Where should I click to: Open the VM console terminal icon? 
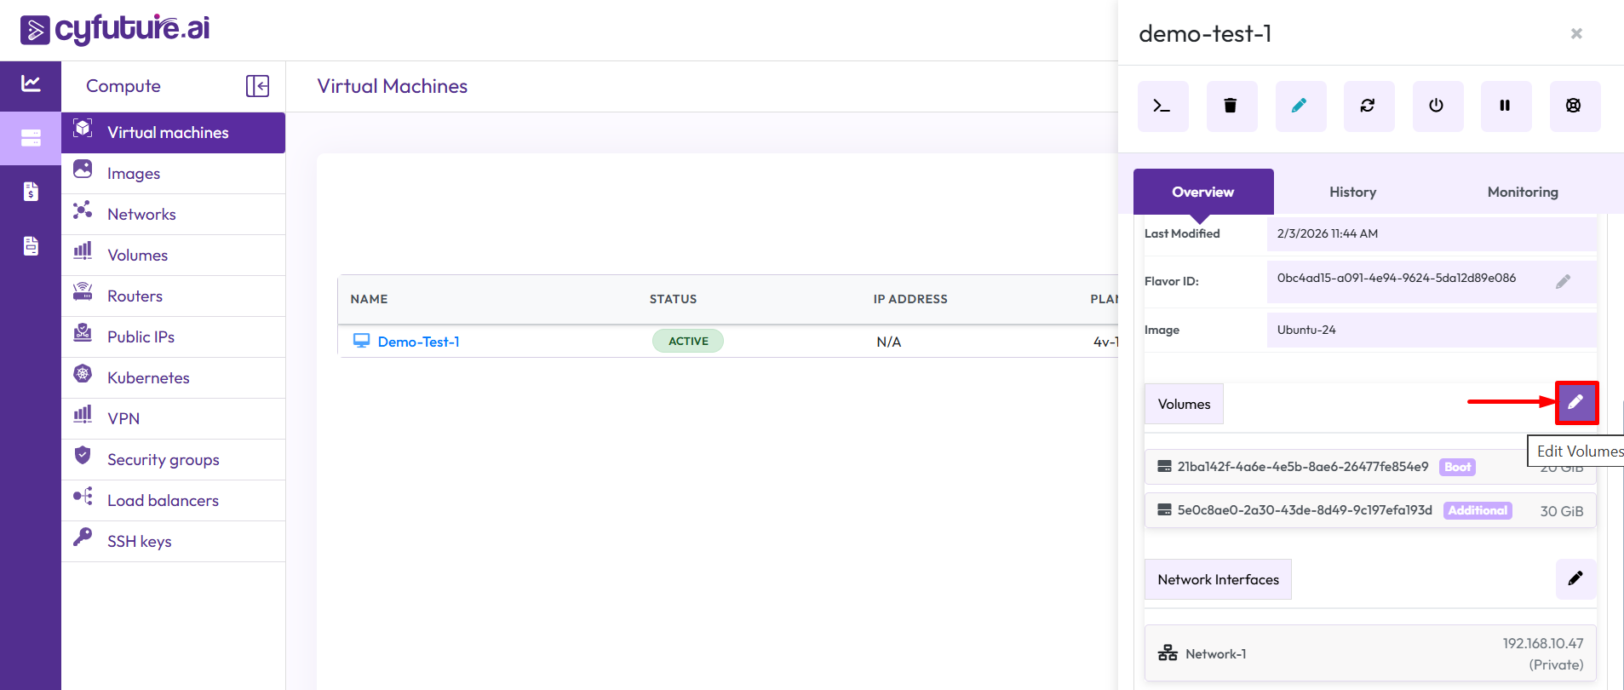tap(1162, 106)
